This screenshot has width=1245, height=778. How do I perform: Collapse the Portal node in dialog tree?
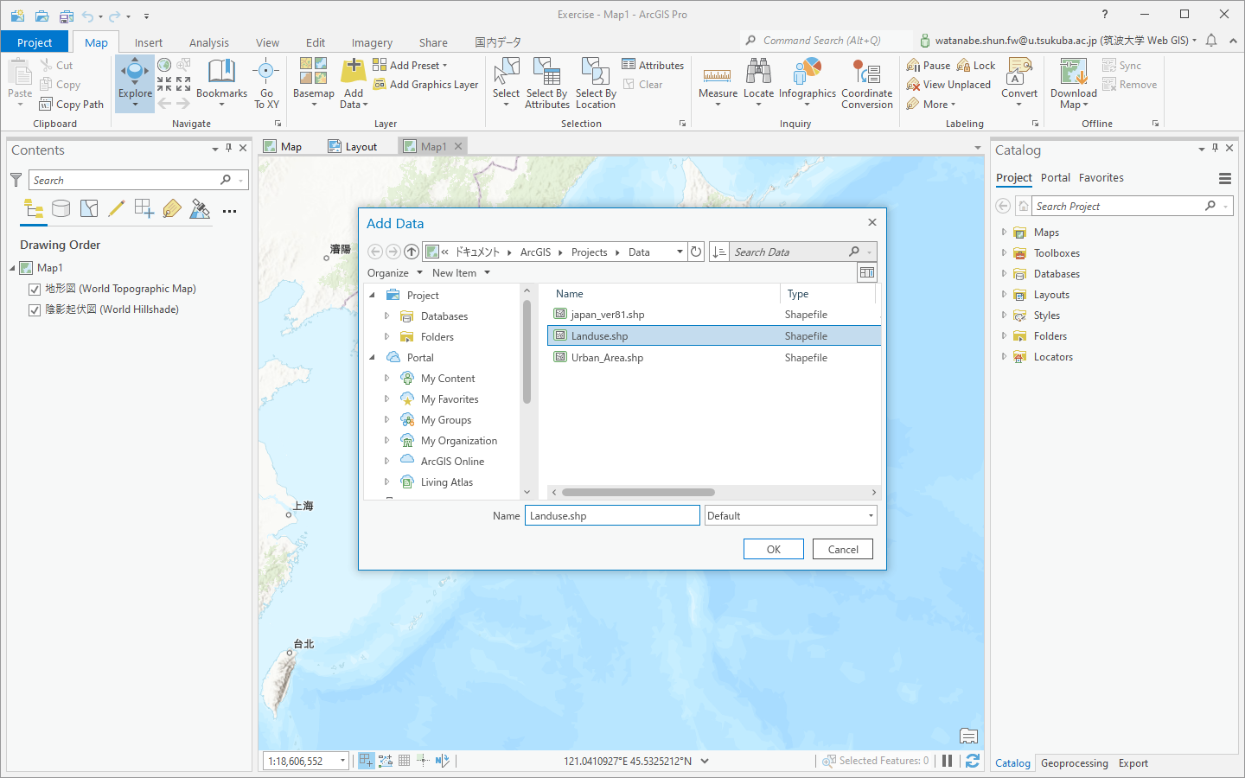pyautogui.click(x=373, y=358)
